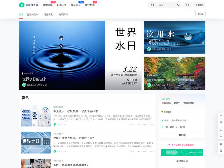
Task: Open article 百岁山是酸性水还是碱性水？
Action: click(x=71, y=165)
